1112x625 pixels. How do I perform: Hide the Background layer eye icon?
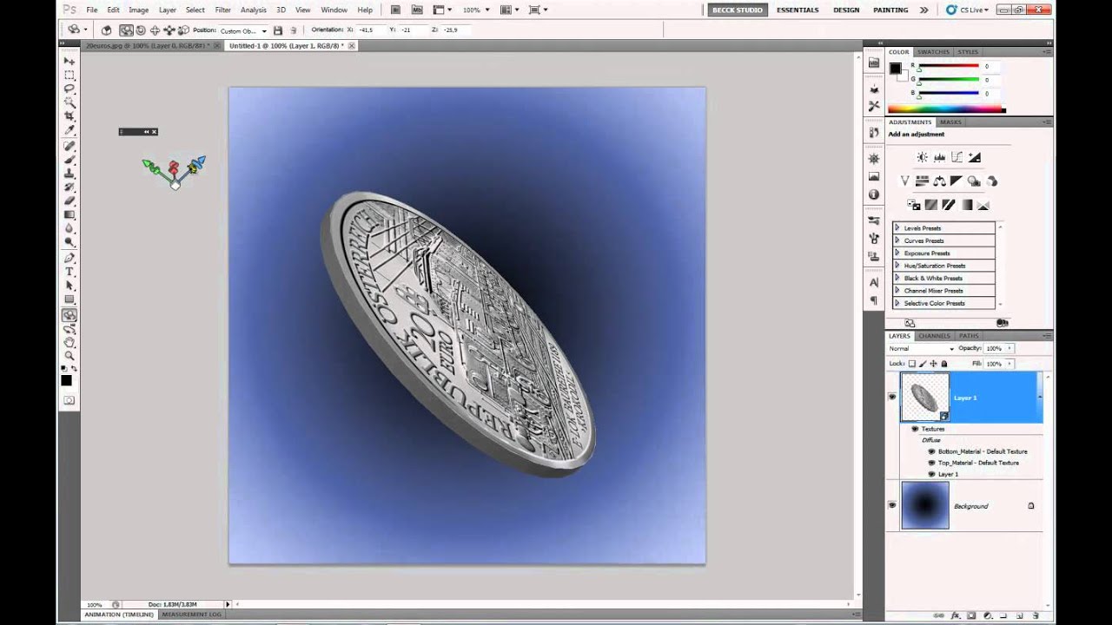tap(891, 505)
